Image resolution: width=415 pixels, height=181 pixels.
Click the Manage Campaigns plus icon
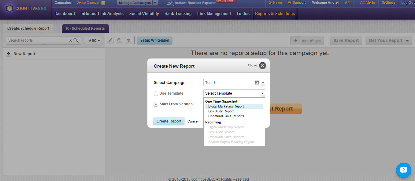(155, 3)
